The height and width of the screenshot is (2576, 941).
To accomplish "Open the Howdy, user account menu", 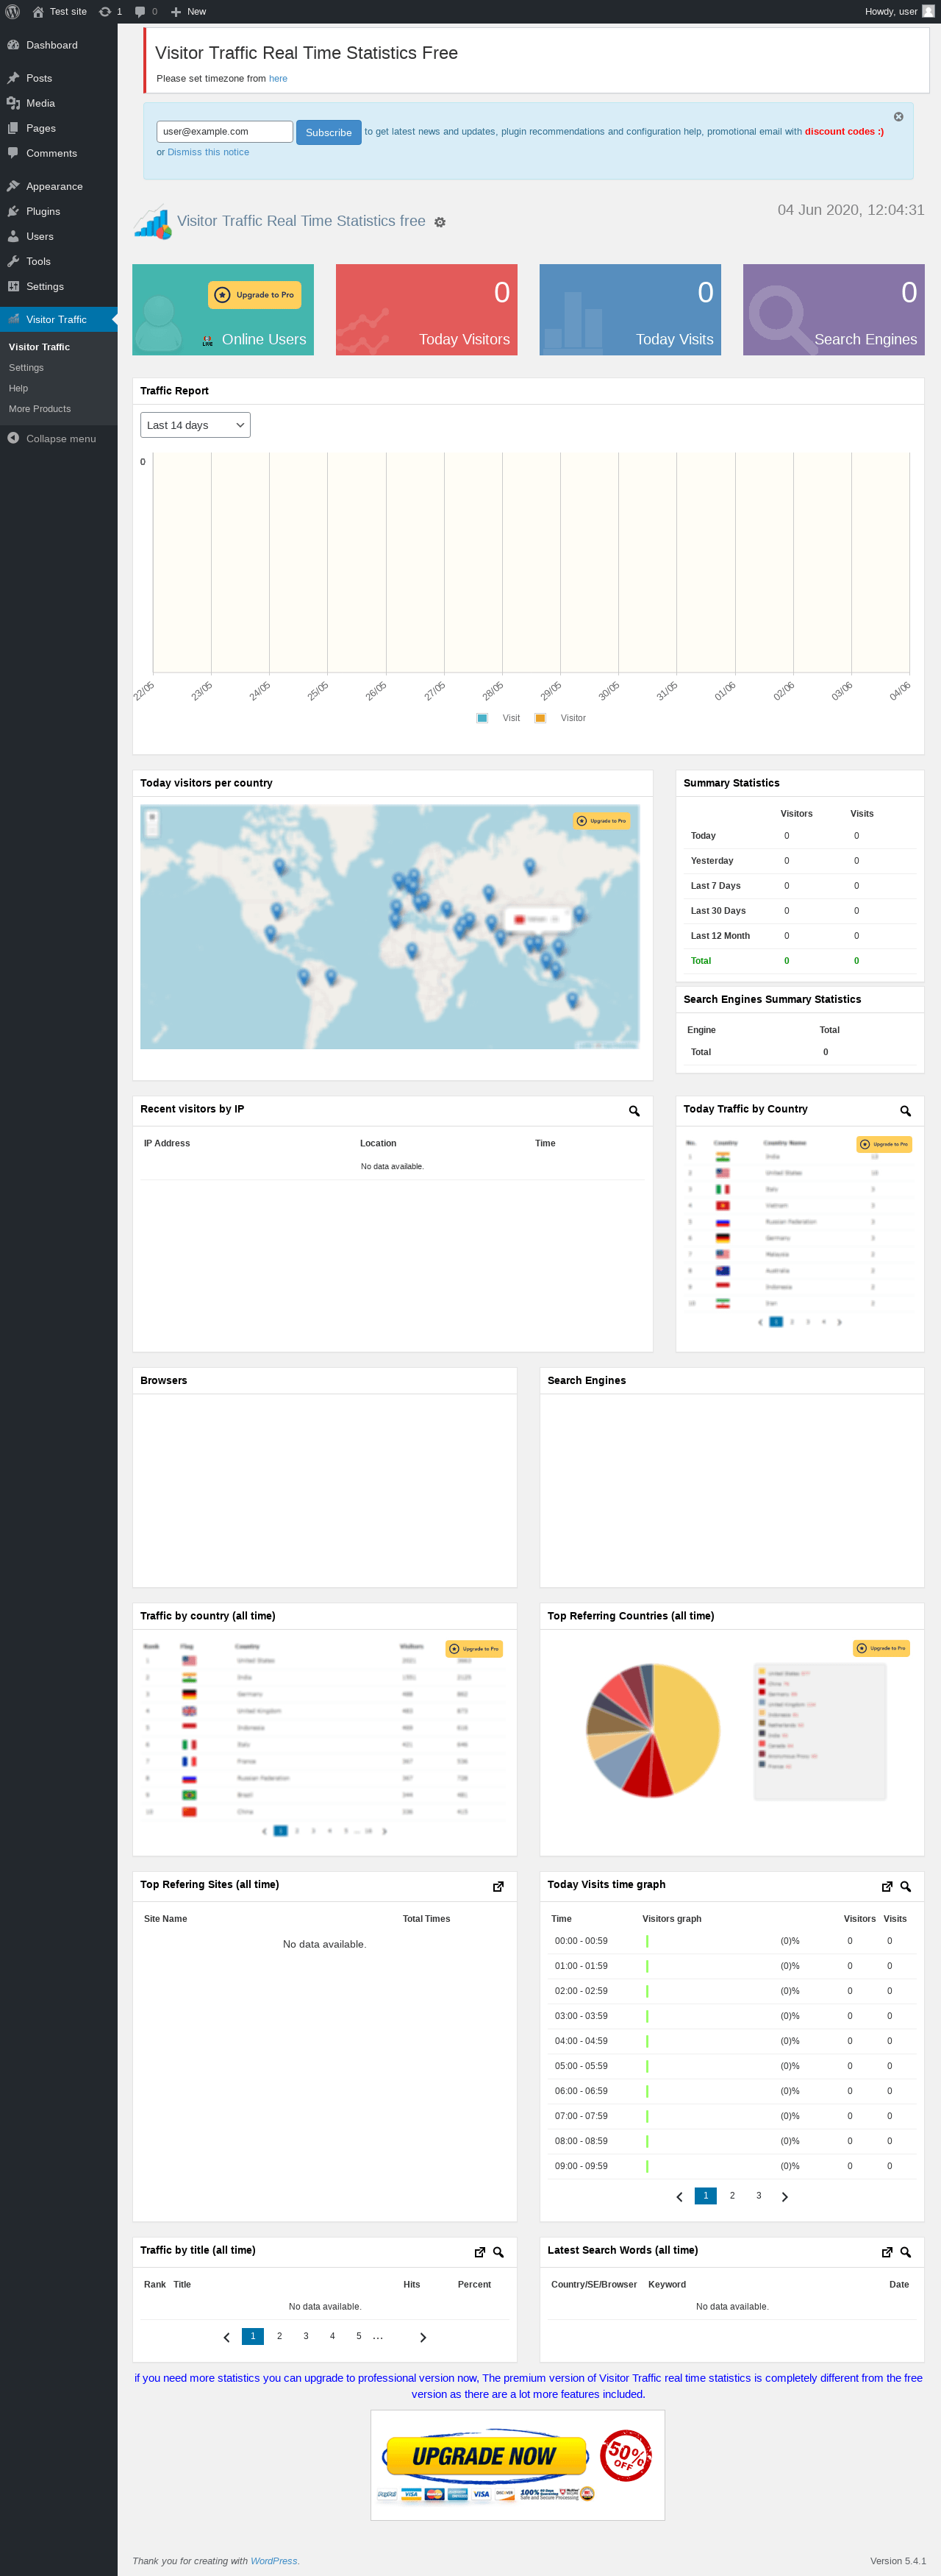I will click(x=899, y=12).
